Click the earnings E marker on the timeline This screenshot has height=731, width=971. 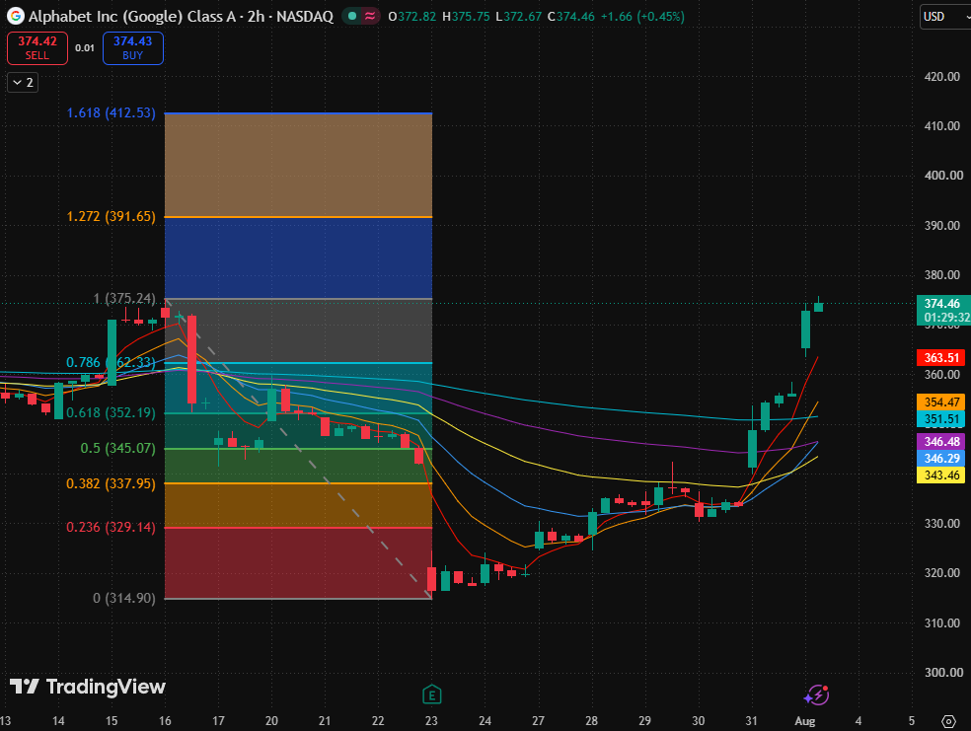(431, 695)
